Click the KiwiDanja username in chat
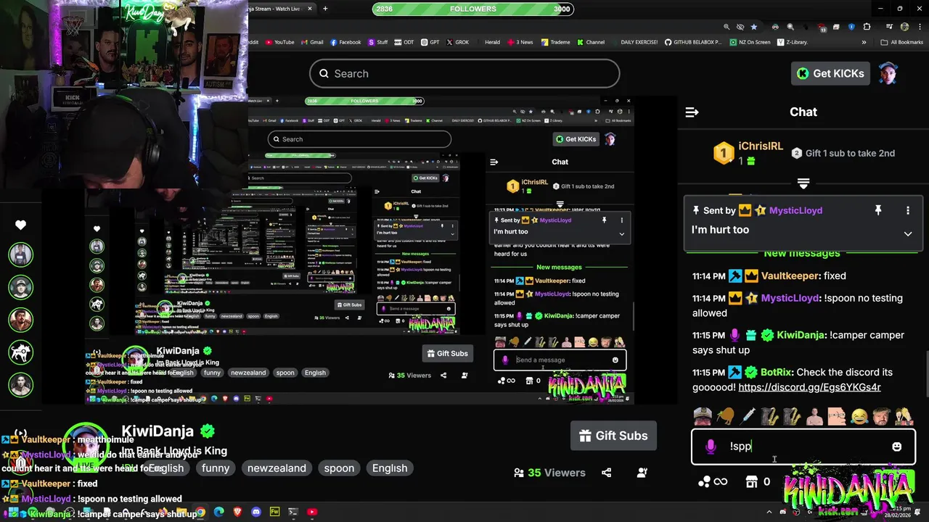The image size is (929, 522). click(801, 335)
